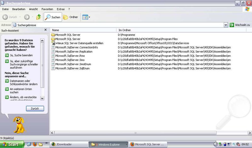252x148 pixels.
Task: Select Microsoft.SqlServer.Smo file icon
Action: (53, 60)
